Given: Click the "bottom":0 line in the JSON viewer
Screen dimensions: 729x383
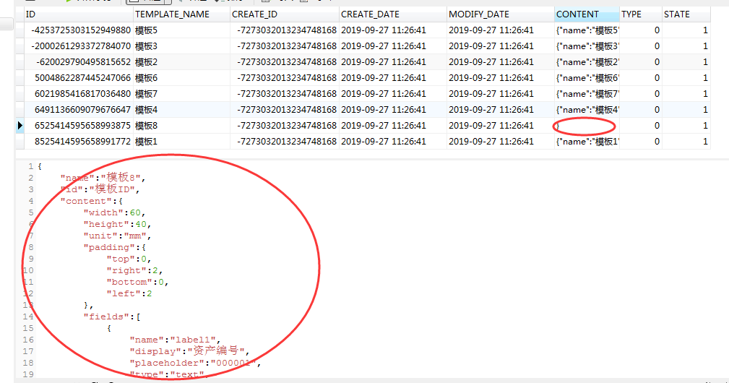Looking at the screenshot, I should click(137, 282).
